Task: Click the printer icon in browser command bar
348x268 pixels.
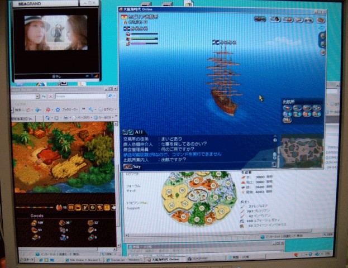Action: (66, 118)
